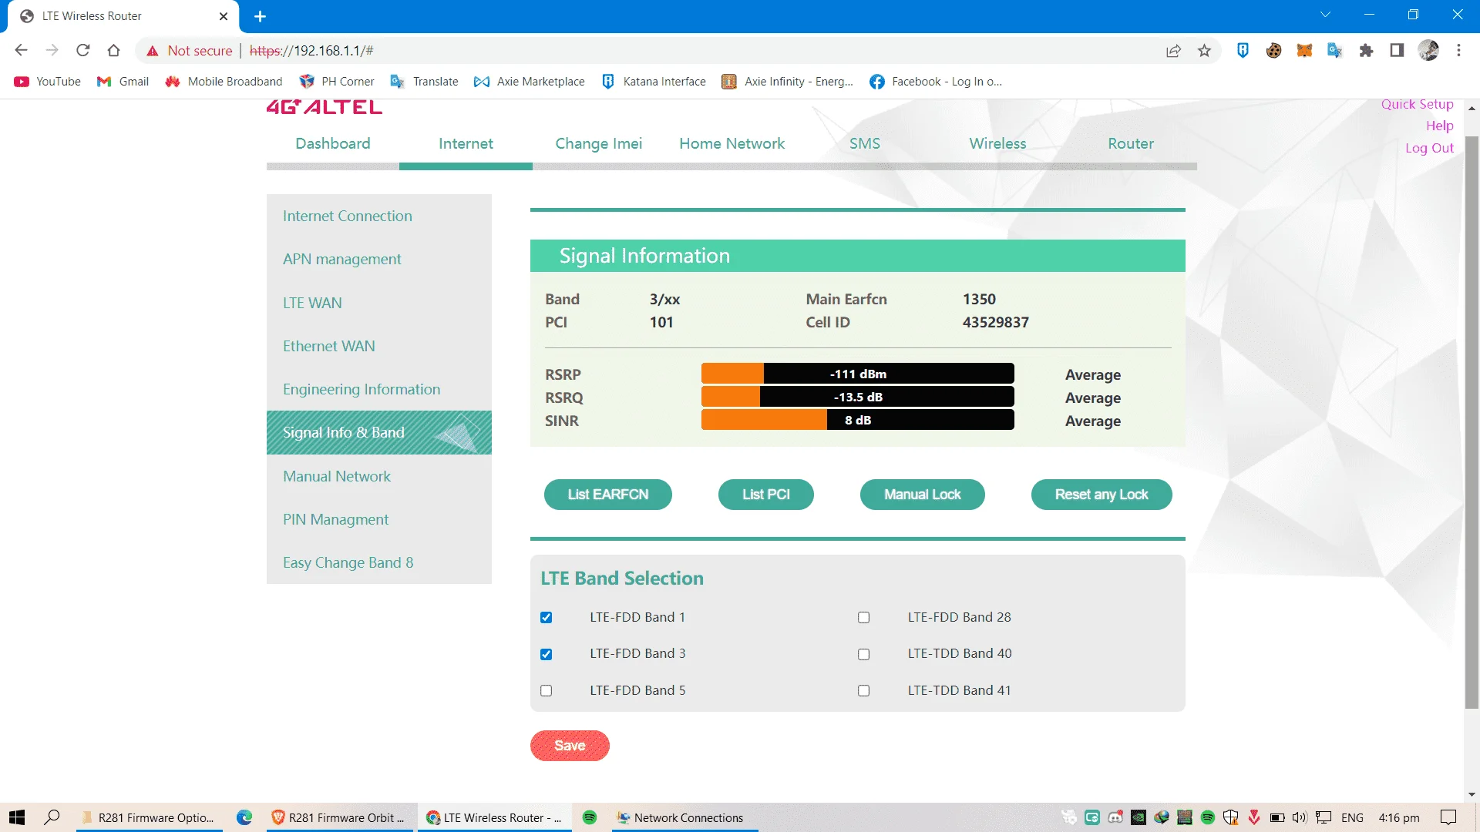
Task: Open the Extensions puzzle icon
Action: [1366, 50]
